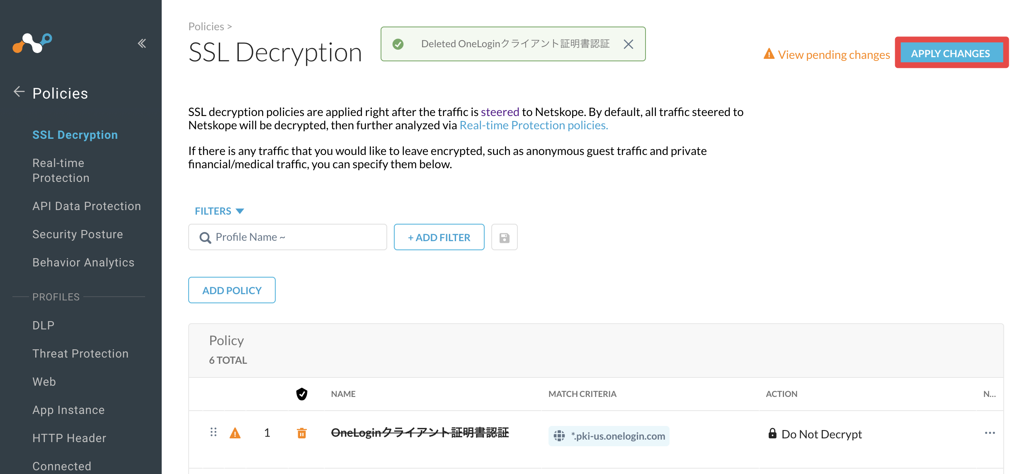Click the shield status column header icon

pyautogui.click(x=302, y=394)
